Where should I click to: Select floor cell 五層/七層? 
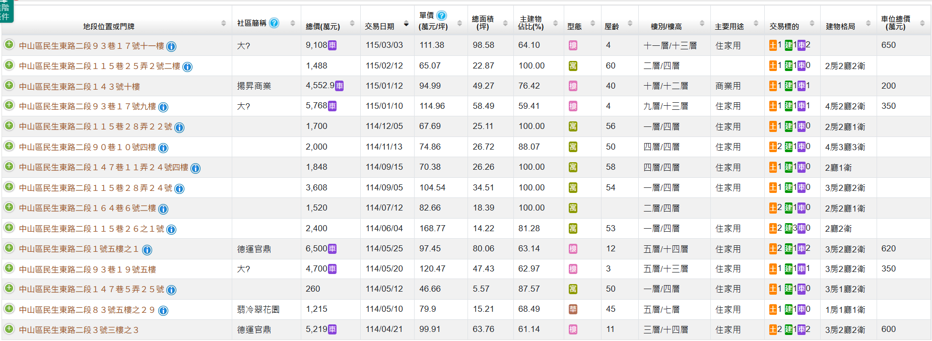661,309
